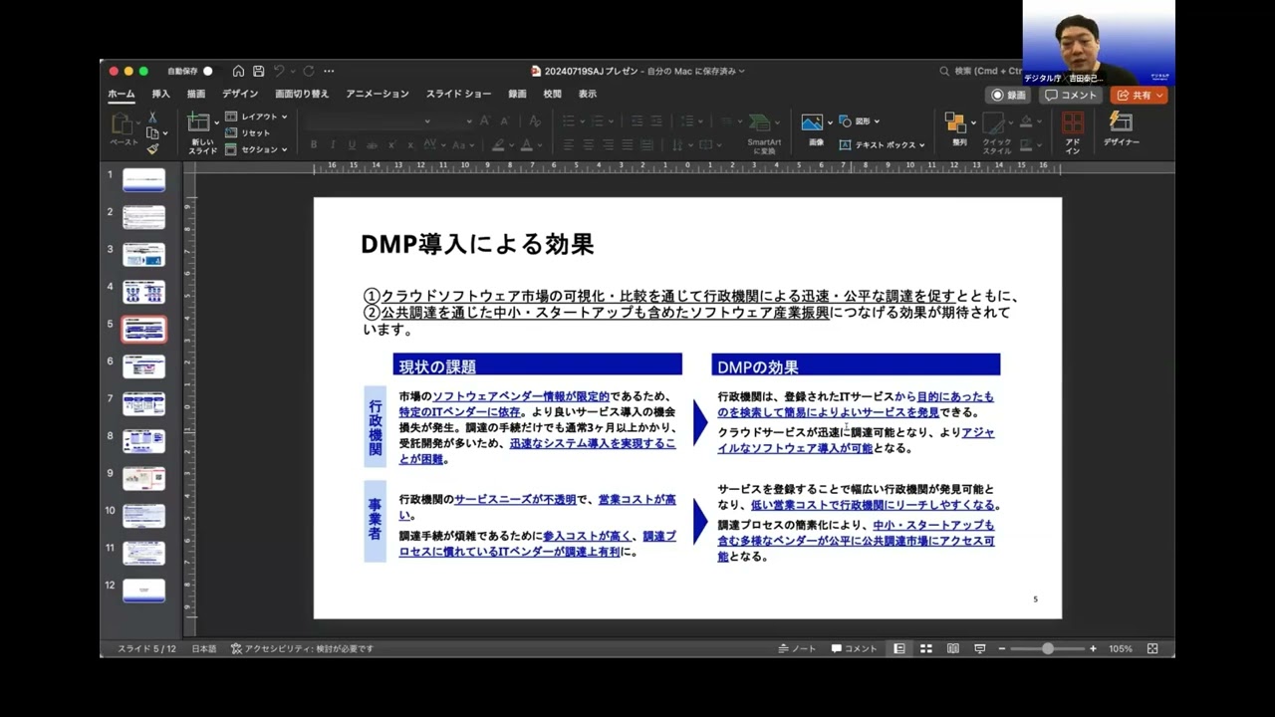Click the Undo arrow icon
Screen dimensions: 1275x717
click(x=279, y=71)
